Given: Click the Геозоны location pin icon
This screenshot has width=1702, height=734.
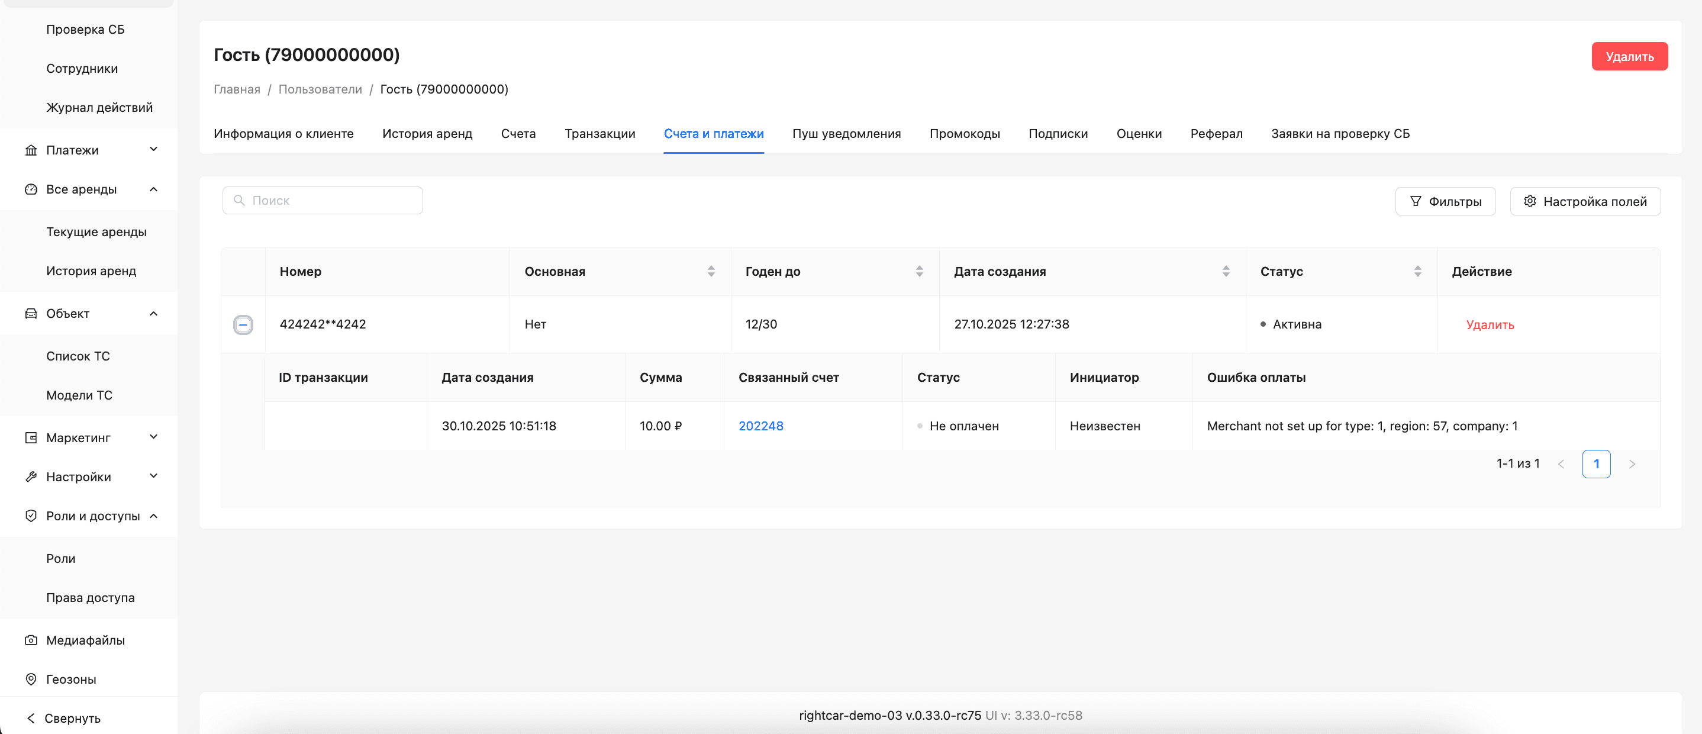Looking at the screenshot, I should (30, 678).
